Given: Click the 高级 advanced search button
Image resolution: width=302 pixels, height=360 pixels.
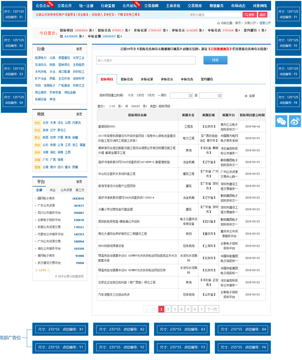Looking at the screenshot, I should coord(262,15).
